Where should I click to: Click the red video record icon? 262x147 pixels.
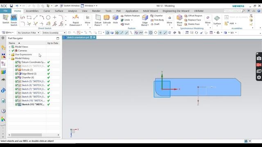(259, 65)
